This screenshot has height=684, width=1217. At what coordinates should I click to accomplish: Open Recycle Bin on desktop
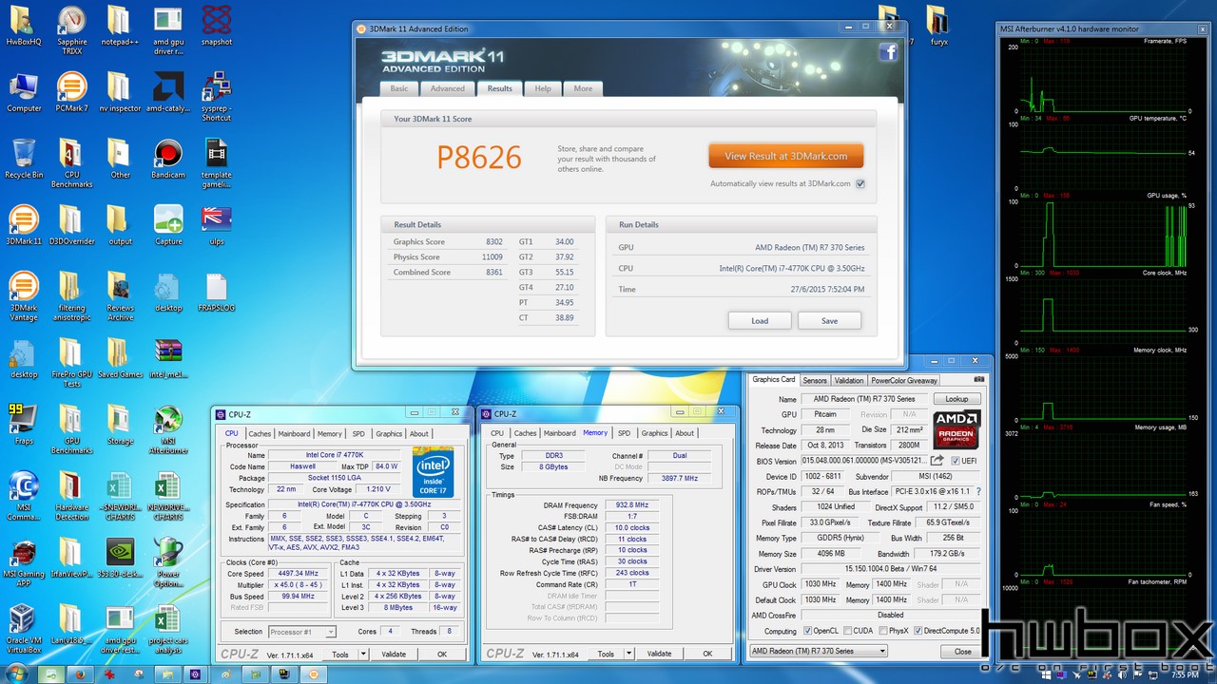click(x=24, y=159)
